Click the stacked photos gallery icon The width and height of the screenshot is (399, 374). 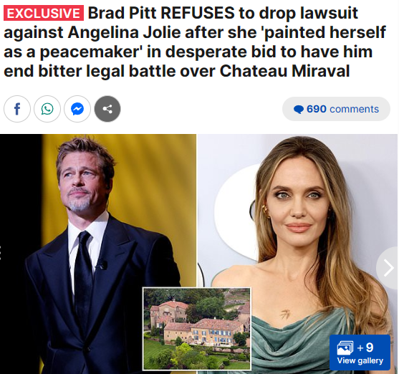tap(345, 347)
